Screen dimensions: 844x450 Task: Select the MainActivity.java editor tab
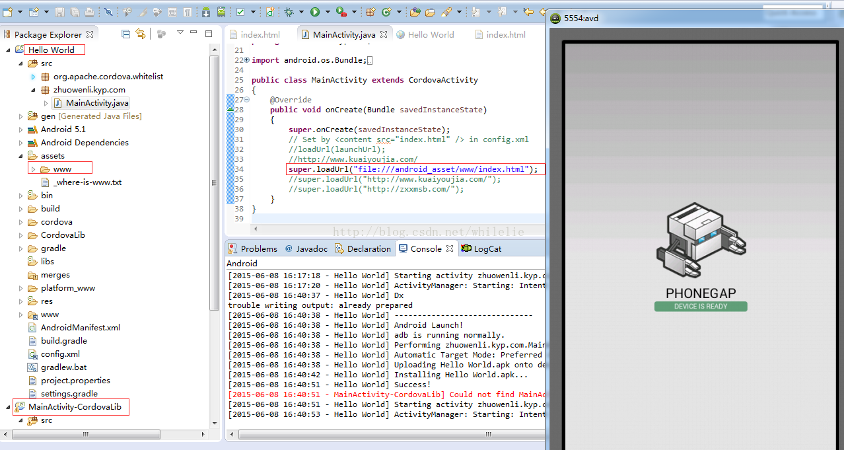coord(345,34)
